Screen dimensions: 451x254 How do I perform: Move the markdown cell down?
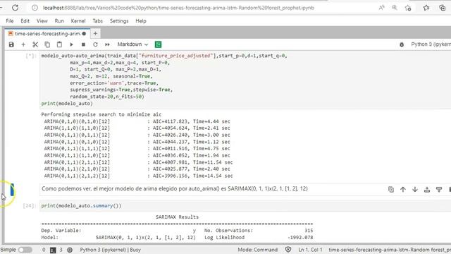coord(415,190)
